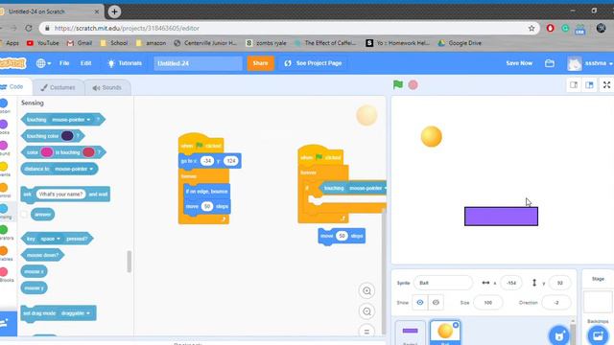
Task: Click Save Now
Action: [x=519, y=63]
